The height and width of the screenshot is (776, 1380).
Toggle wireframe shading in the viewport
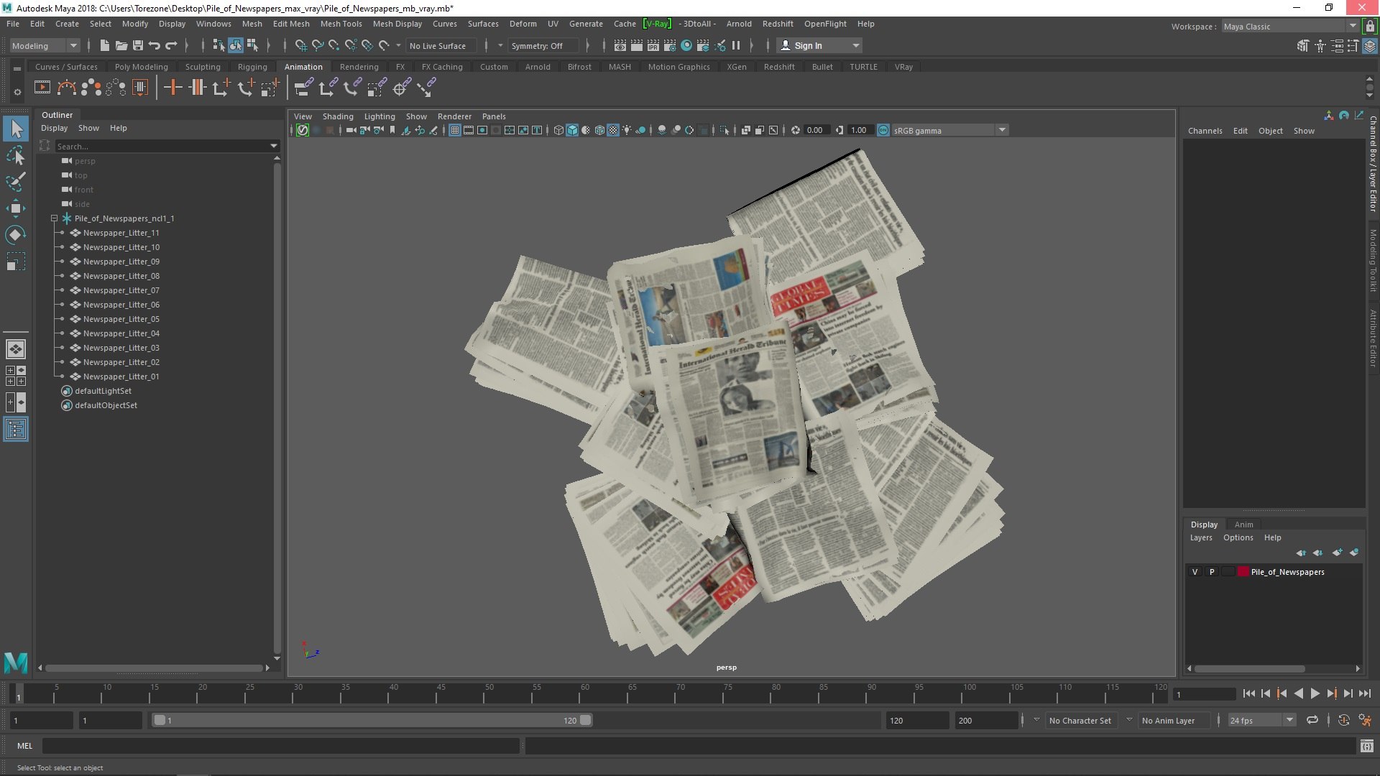click(558, 130)
